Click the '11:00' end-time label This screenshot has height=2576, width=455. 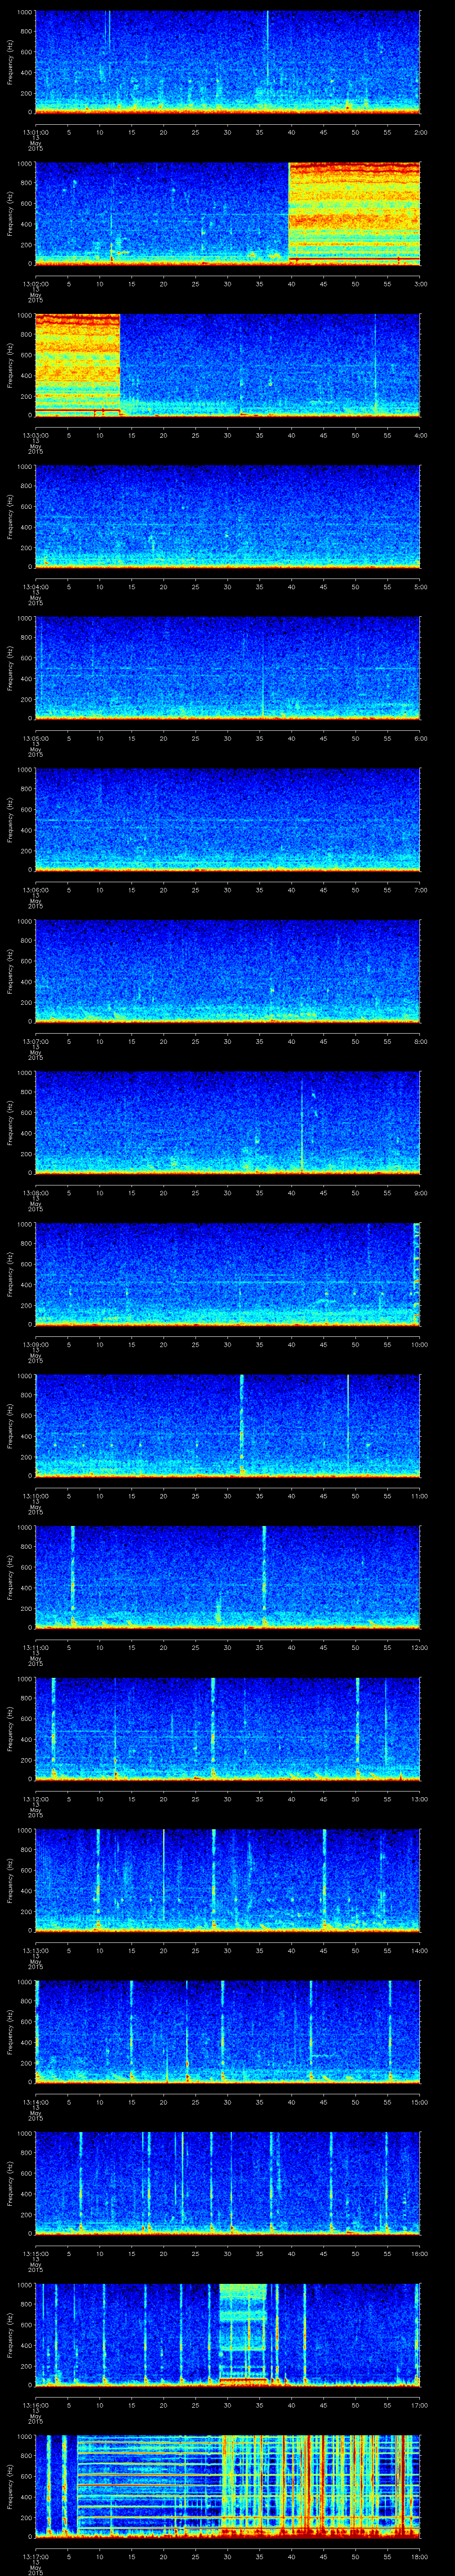[x=419, y=1495]
